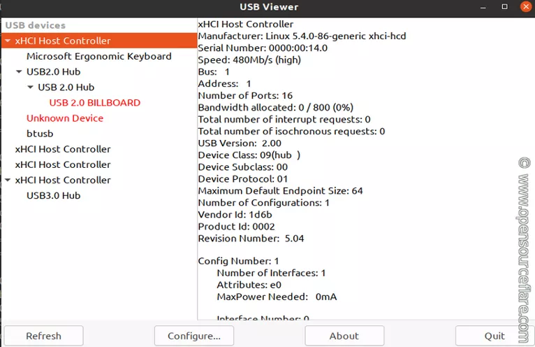This screenshot has height=347, width=535.
Task: Select Microsoft Ergonomic Keyboard device
Action: tap(98, 57)
